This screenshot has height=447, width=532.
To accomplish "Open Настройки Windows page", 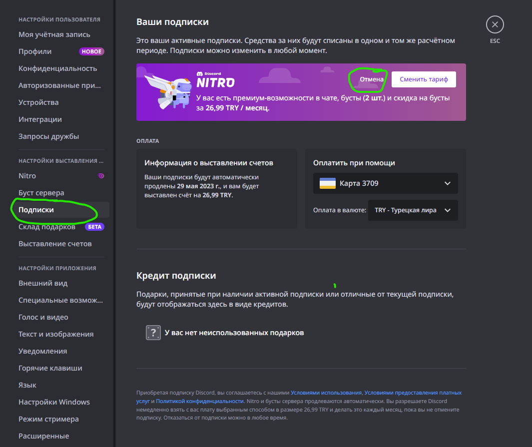I will (54, 402).
